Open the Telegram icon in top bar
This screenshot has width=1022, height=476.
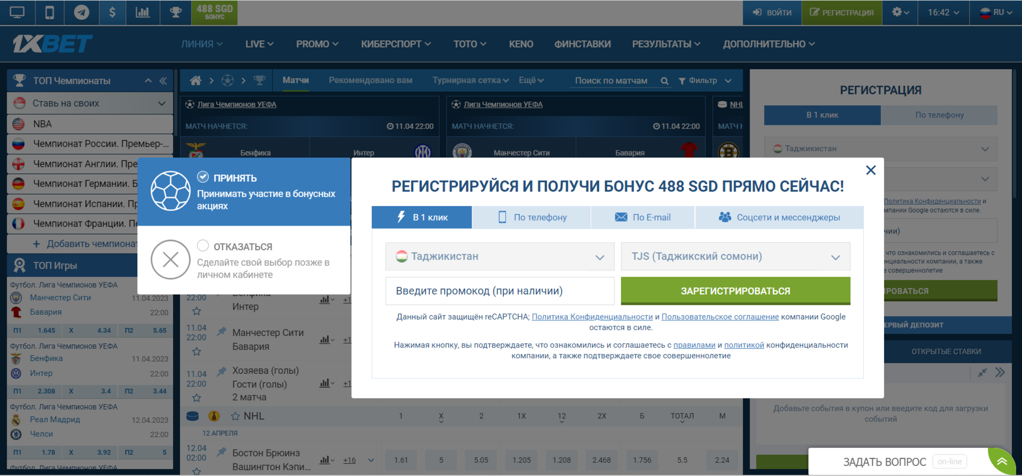coord(81,12)
